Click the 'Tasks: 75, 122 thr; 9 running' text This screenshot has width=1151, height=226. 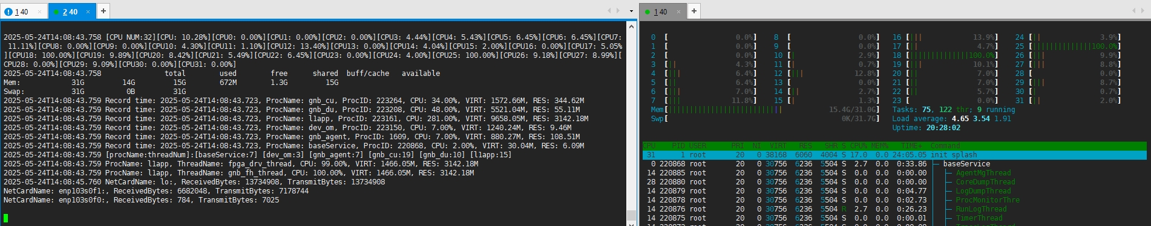tap(953, 110)
